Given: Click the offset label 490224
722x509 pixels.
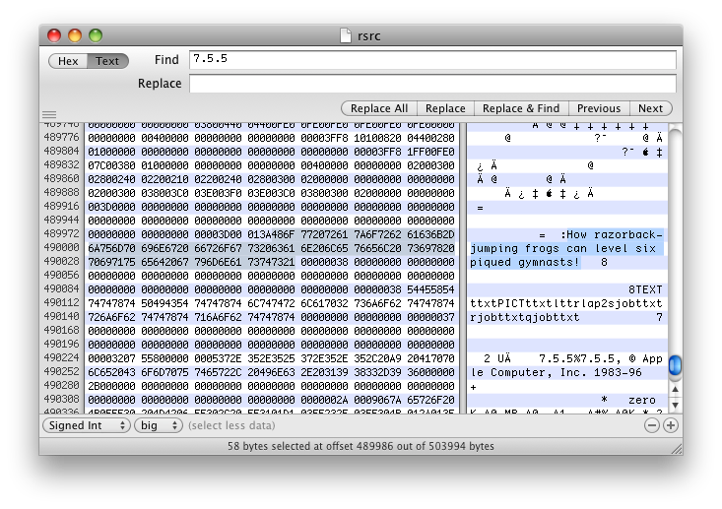Looking at the screenshot, I should [62, 358].
